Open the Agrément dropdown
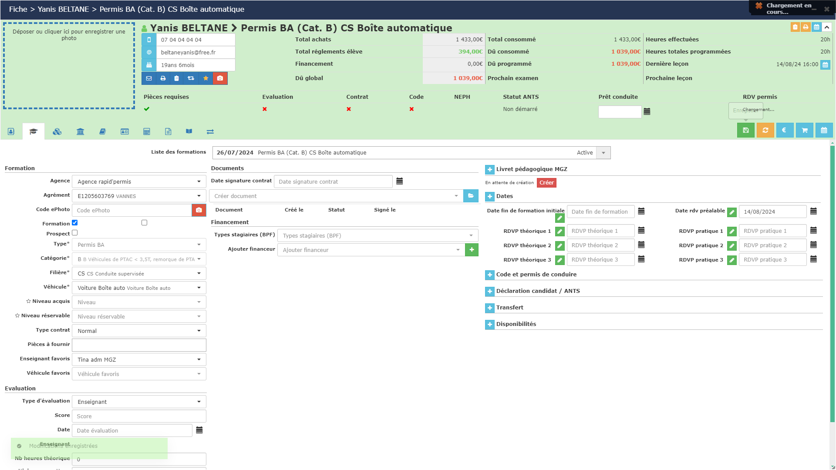 pos(139,196)
